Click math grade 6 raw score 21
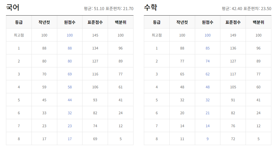 pos(207,113)
